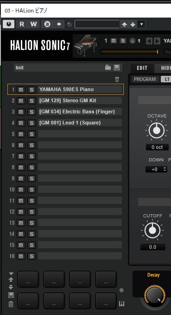This screenshot has height=315, width=171.
Task: Mute slot 16
Action: click(x=21, y=256)
